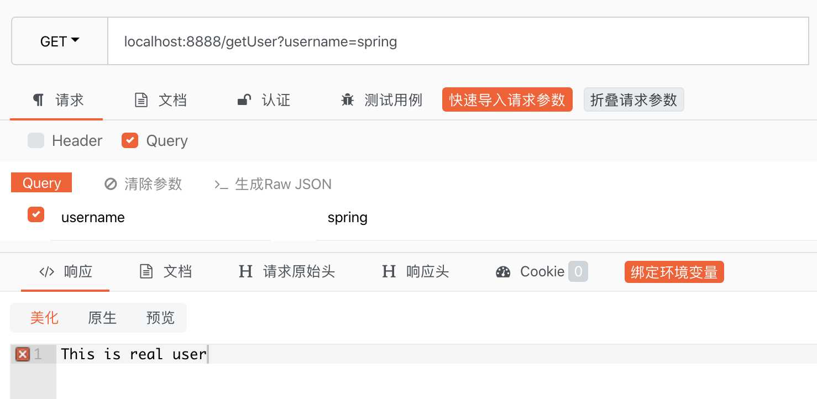The image size is (817, 399).
Task: Click the 快速导入请求参数 button
Action: point(507,100)
